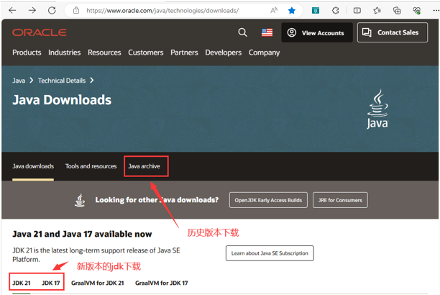Screen dimensions: 440x295
Task: Go back with the browser back arrow
Action: click(x=12, y=11)
